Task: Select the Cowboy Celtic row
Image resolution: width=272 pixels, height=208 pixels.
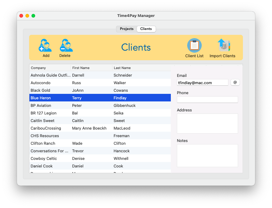Action: coord(100,158)
